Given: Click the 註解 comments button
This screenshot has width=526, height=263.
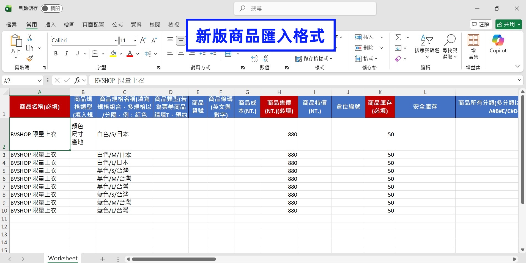Looking at the screenshot, I should 481,24.
